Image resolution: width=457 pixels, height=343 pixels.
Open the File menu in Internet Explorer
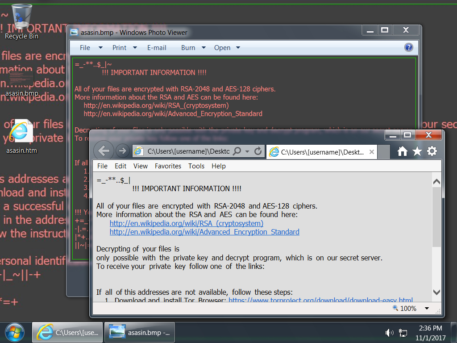coord(102,166)
